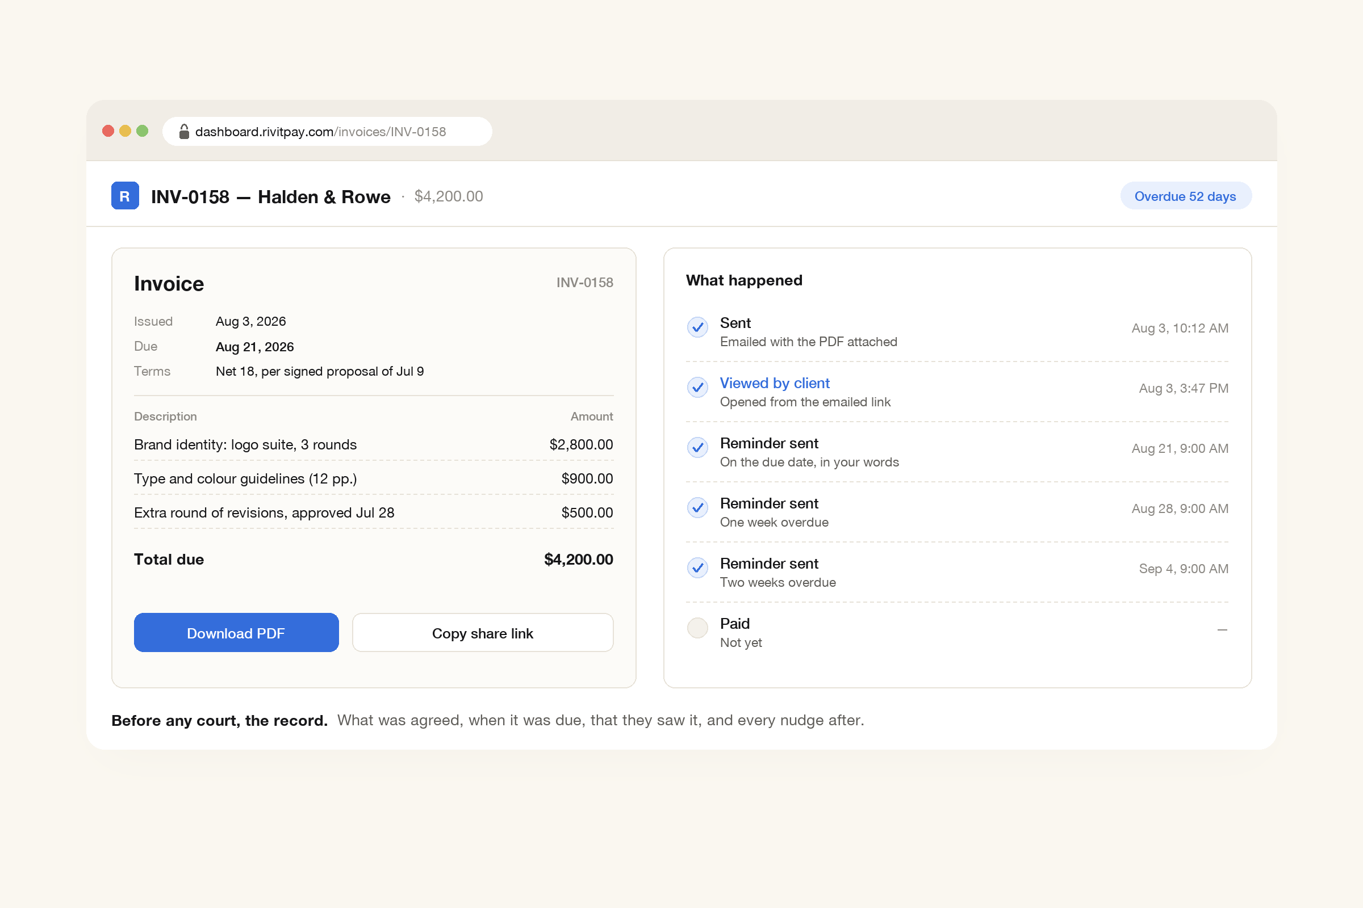This screenshot has height=908, width=1363.
Task: Click the What happened panel heading
Action: tap(744, 280)
